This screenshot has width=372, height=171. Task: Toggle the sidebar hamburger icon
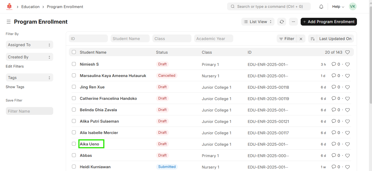(x=9, y=22)
